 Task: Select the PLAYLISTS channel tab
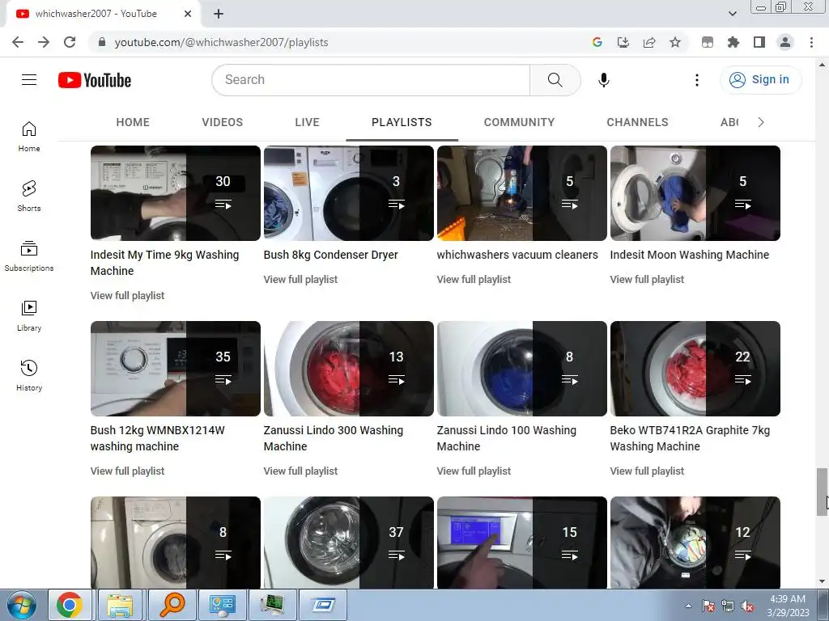(x=402, y=123)
